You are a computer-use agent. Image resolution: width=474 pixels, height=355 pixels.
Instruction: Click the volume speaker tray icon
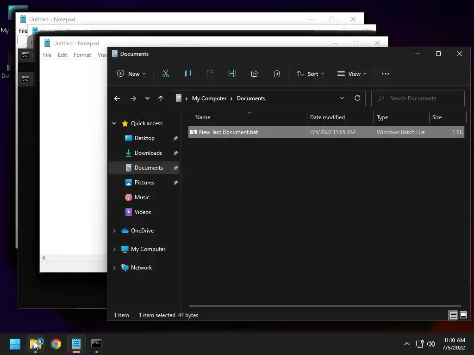(431, 344)
